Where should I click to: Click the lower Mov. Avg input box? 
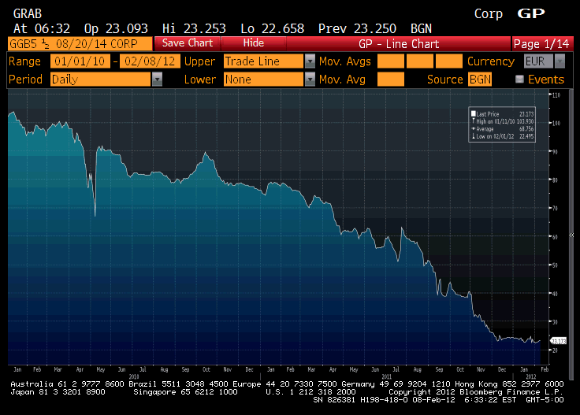click(391, 79)
